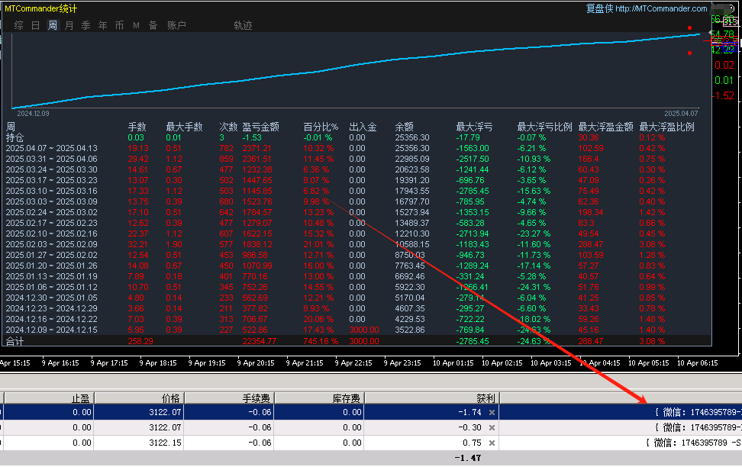Open the M tab
The height and width of the screenshot is (467, 742).
137,25
